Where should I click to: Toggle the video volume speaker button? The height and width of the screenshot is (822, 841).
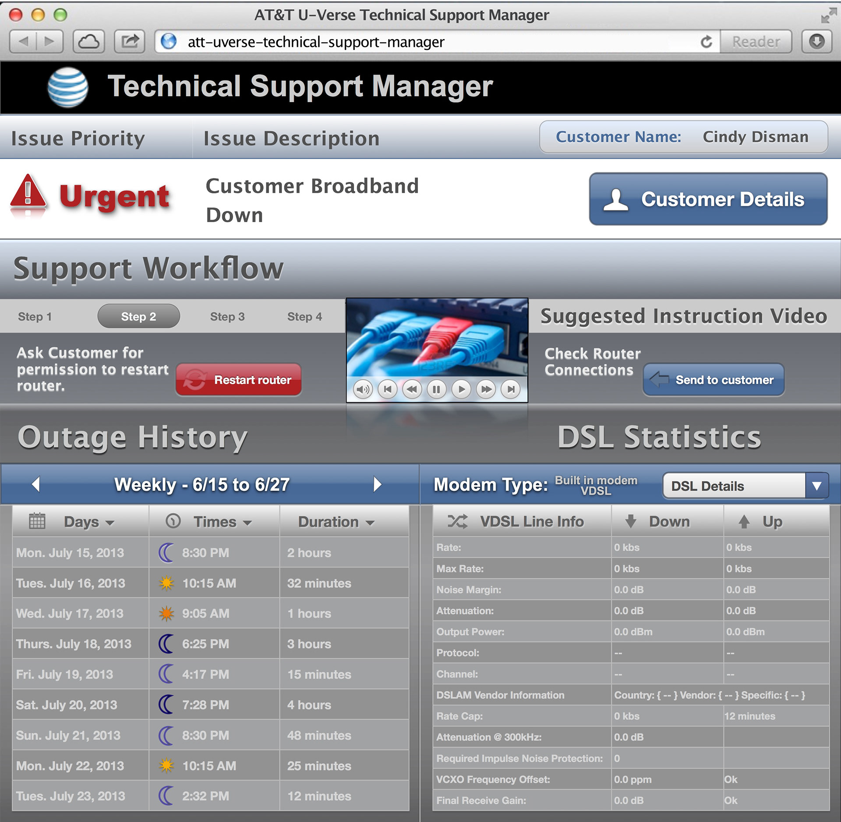click(363, 389)
